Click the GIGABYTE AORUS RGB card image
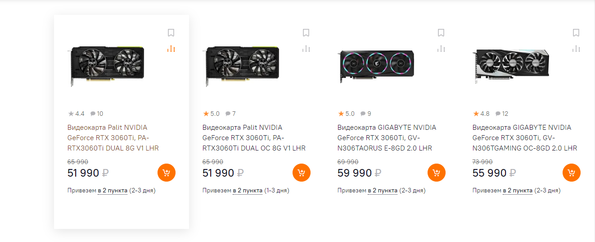This screenshot has height=242, width=595. (377, 65)
